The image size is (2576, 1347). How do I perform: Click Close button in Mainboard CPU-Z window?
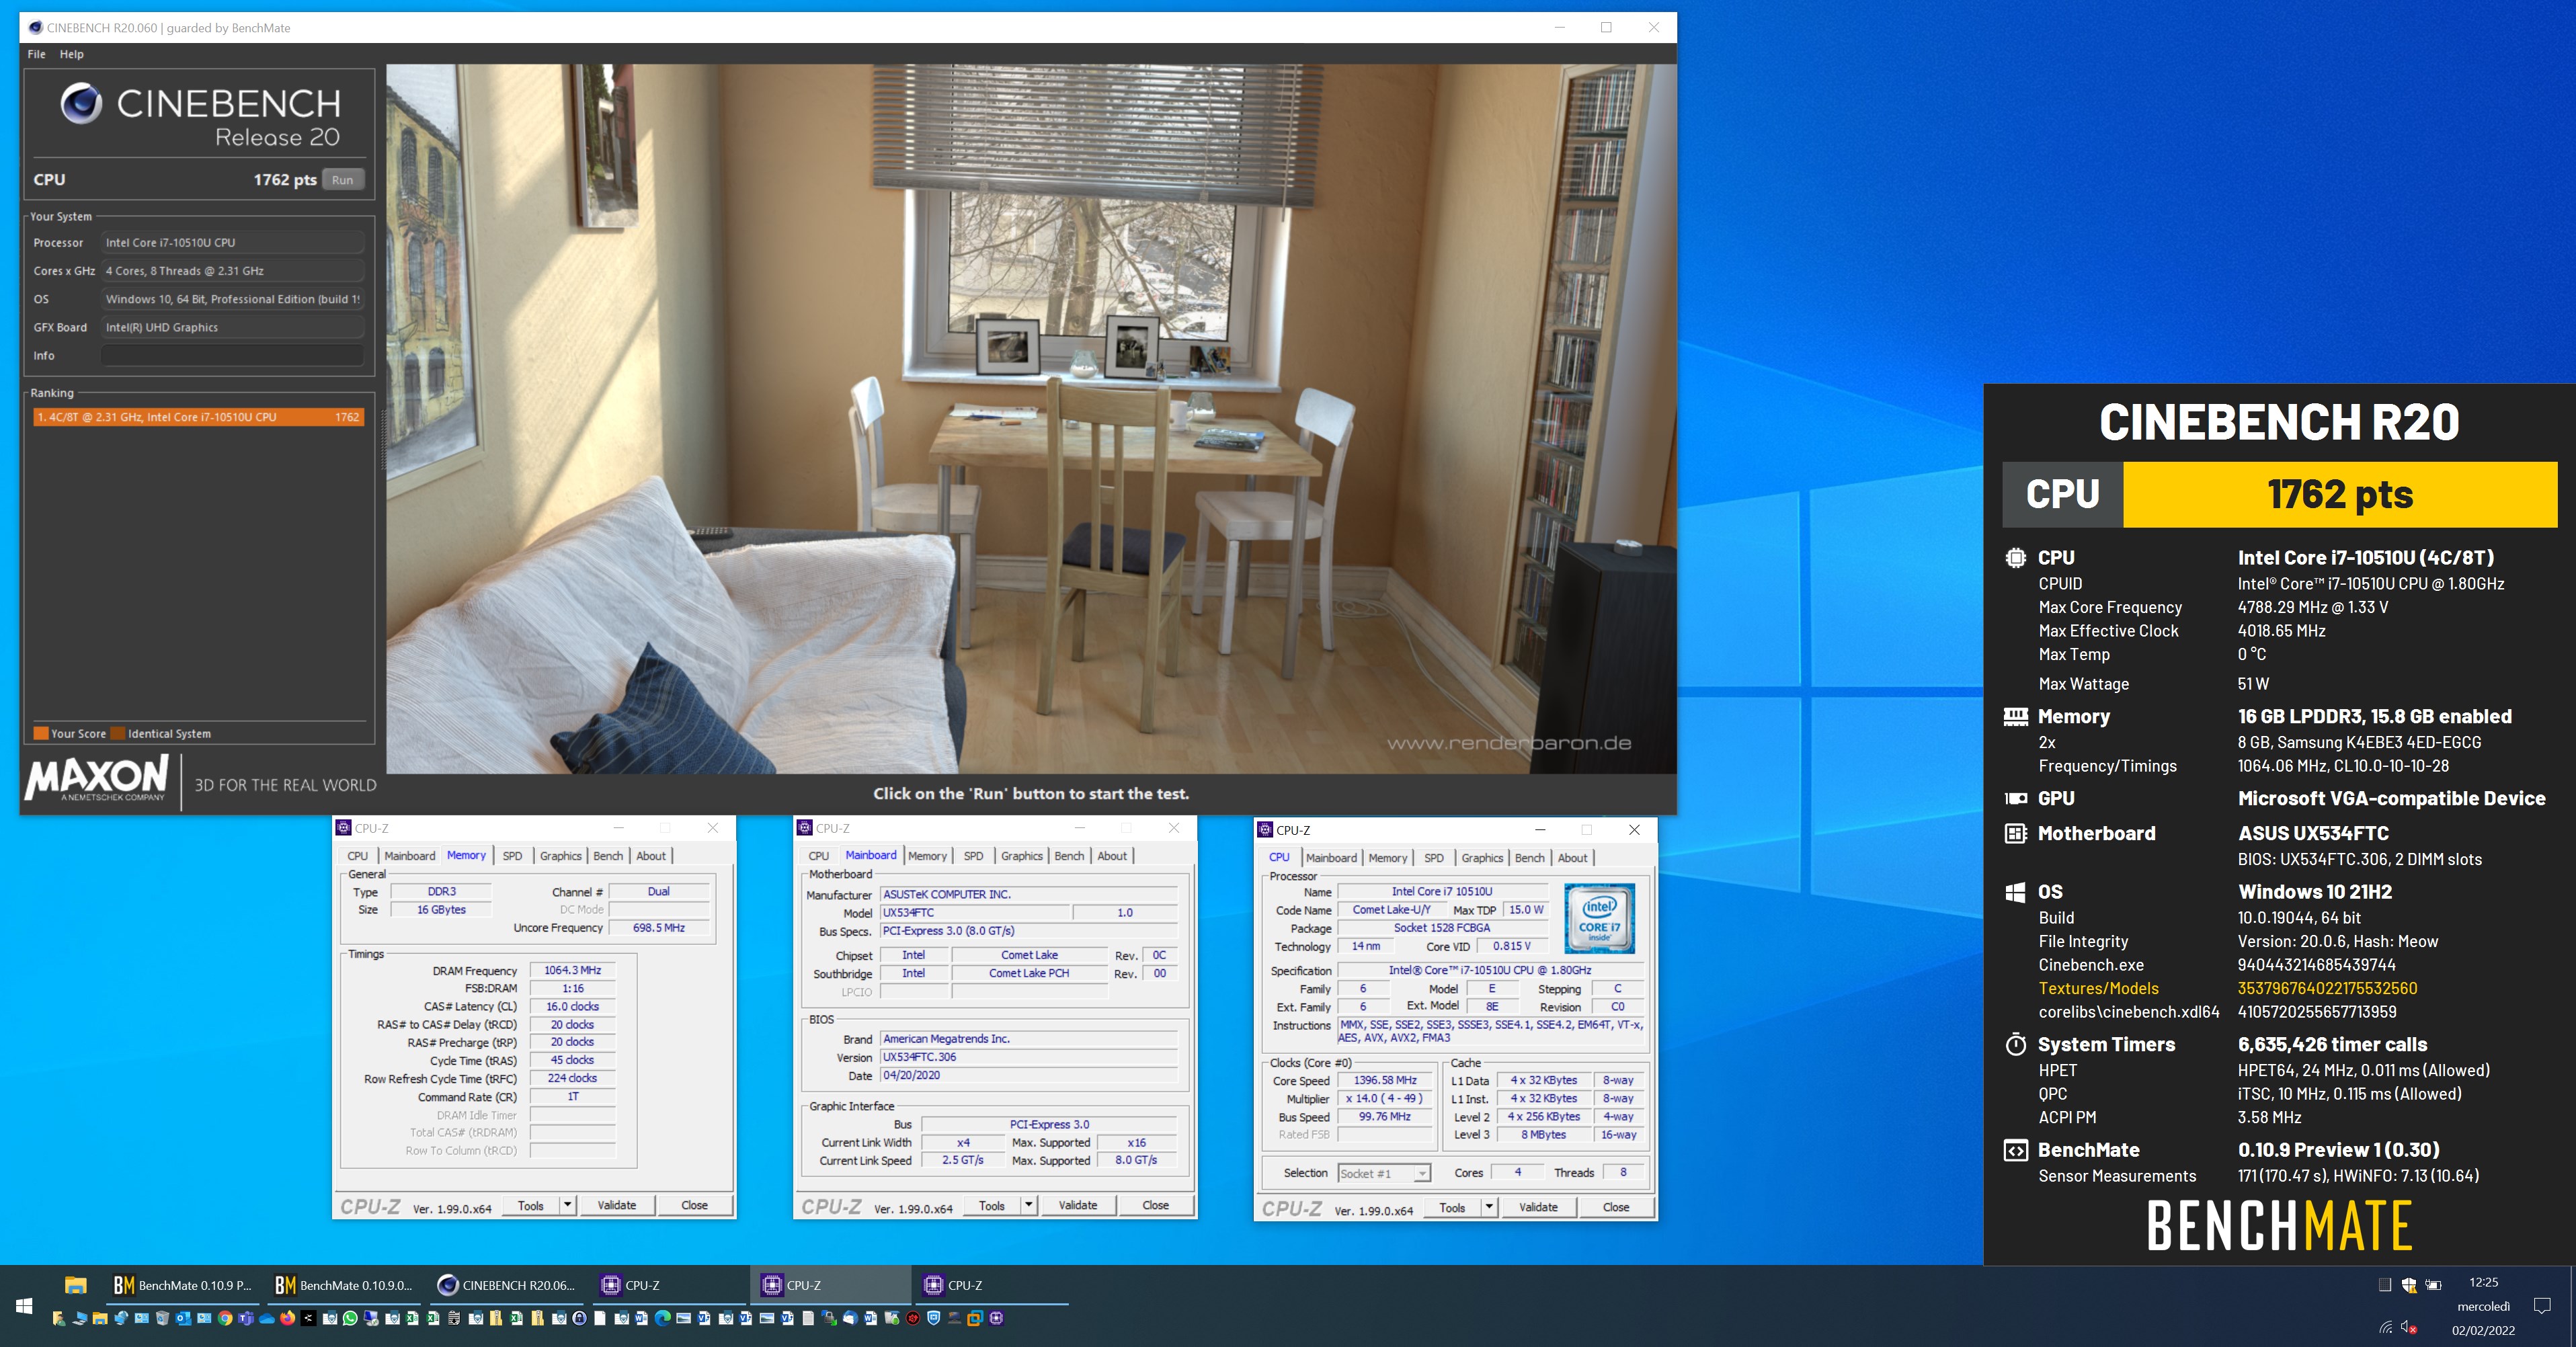pyautogui.click(x=1156, y=1205)
